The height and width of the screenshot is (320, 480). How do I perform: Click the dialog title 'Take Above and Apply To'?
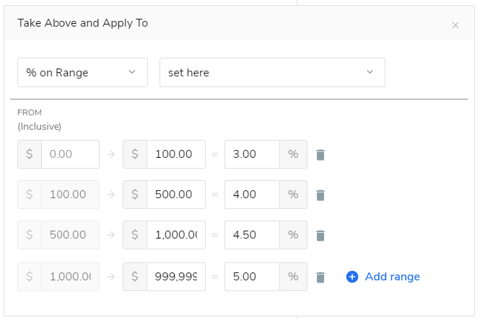(82, 23)
